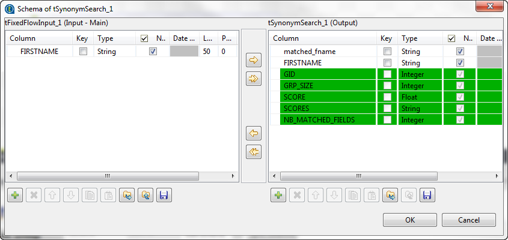This screenshot has width=508, height=240.
Task: Open Type cell of input FIRSTNAME
Action: coord(115,52)
